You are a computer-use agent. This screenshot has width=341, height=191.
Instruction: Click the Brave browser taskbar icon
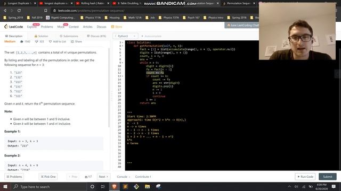point(114,186)
